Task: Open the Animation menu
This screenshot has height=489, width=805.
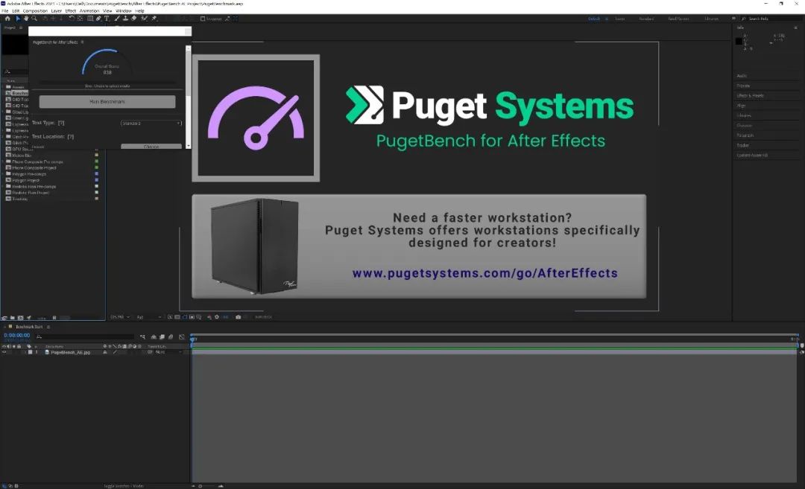Action: 89,11
